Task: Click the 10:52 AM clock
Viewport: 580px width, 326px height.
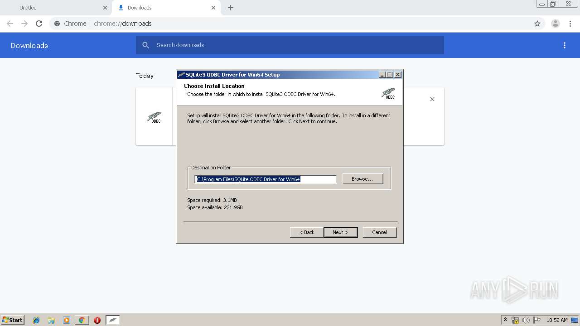Action: pos(557,320)
